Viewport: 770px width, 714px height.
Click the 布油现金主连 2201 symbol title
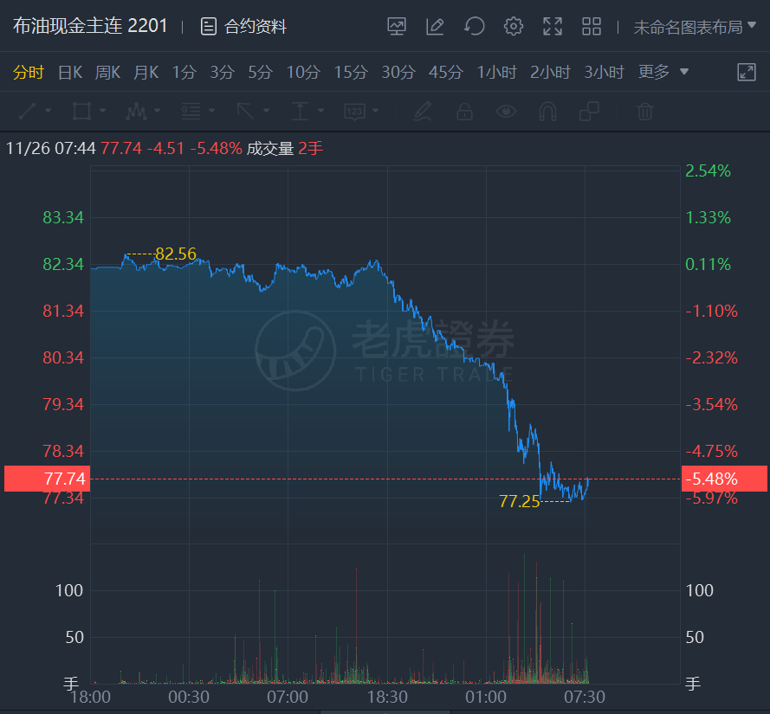tap(90, 27)
